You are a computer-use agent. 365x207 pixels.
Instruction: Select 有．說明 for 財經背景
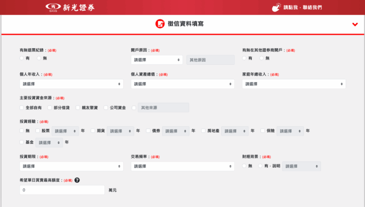click(x=260, y=166)
